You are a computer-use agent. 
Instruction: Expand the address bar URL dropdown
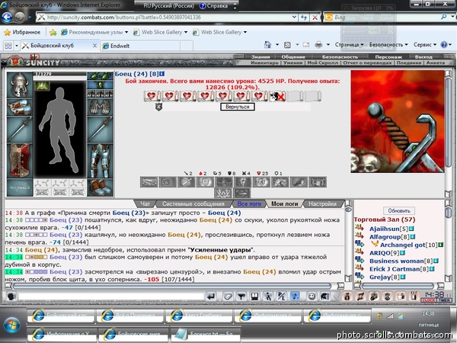(294, 18)
